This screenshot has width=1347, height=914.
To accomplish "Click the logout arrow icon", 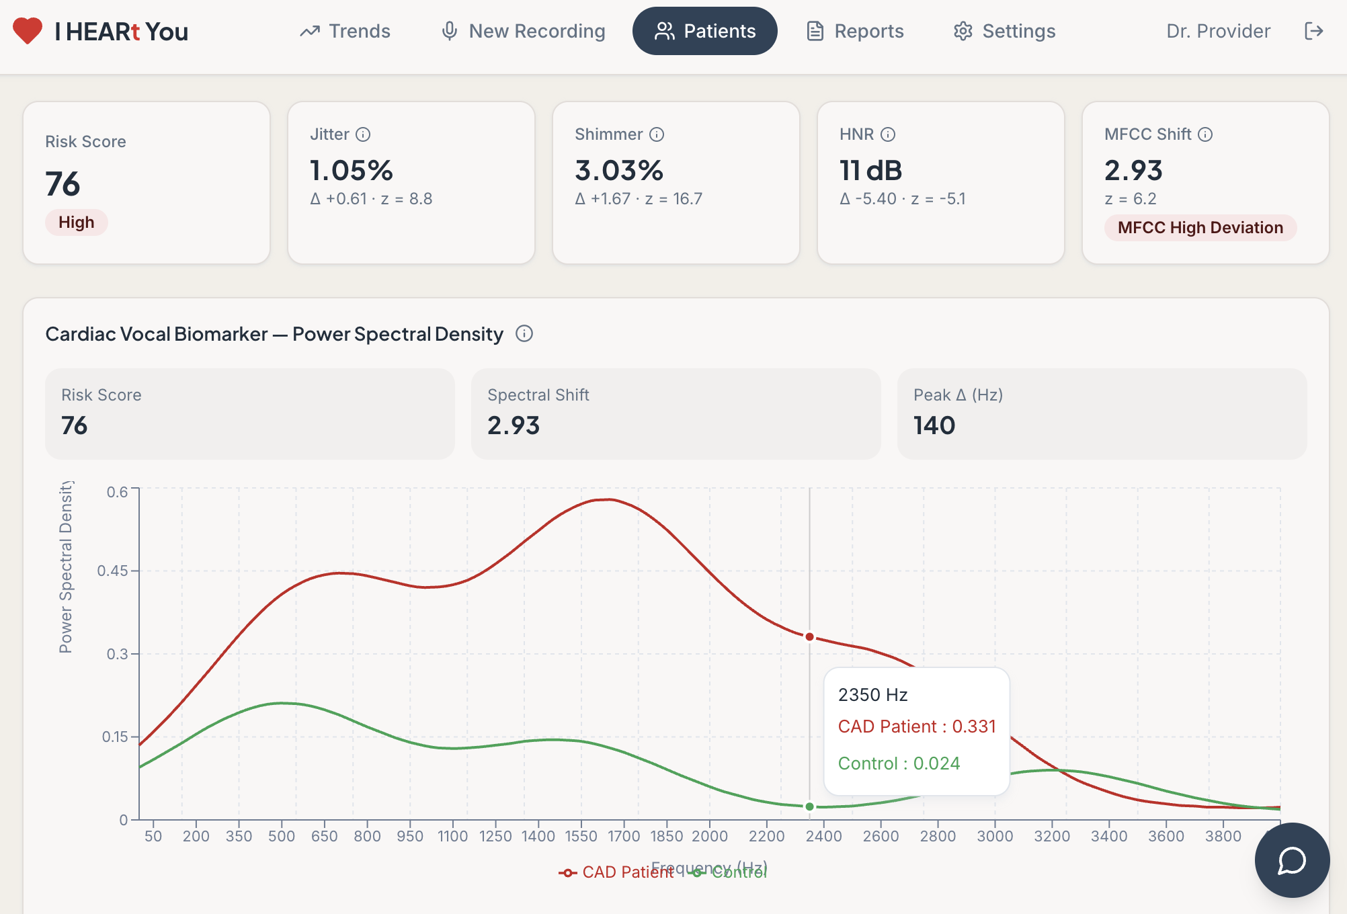I will [x=1313, y=31].
